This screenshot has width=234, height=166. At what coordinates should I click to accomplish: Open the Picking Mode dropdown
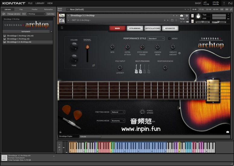118,121
